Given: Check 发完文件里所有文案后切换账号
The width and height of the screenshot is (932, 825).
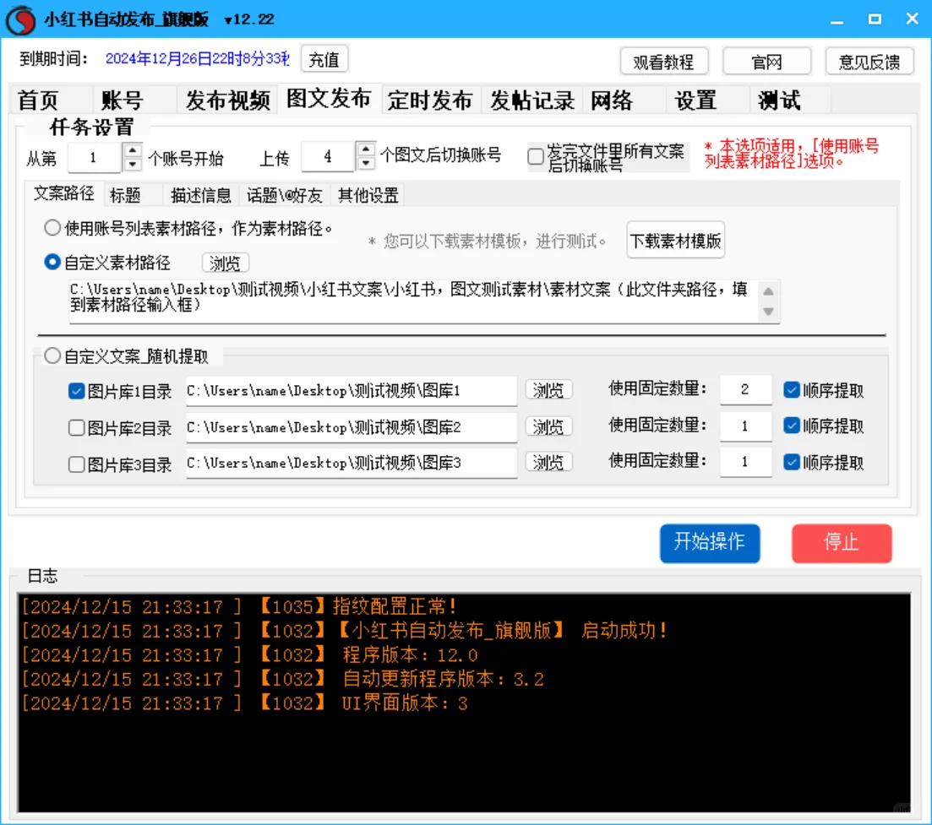Looking at the screenshot, I should (x=536, y=156).
